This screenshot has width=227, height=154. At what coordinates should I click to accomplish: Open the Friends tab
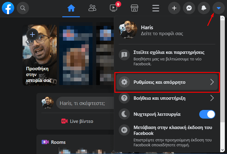point(92,8)
